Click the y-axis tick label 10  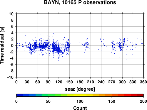click(x=11, y=14)
